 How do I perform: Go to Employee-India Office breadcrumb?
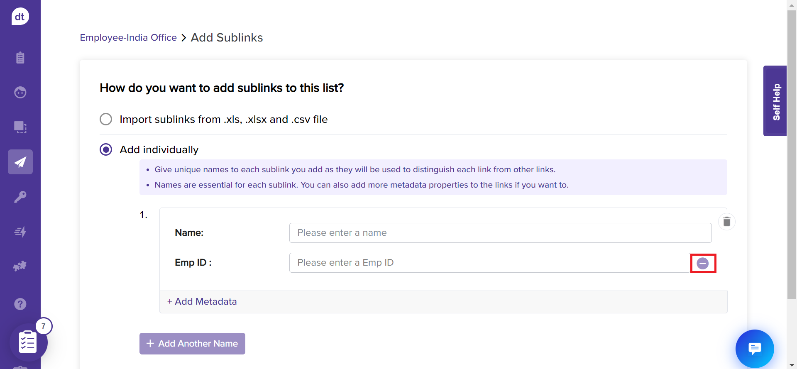128,38
